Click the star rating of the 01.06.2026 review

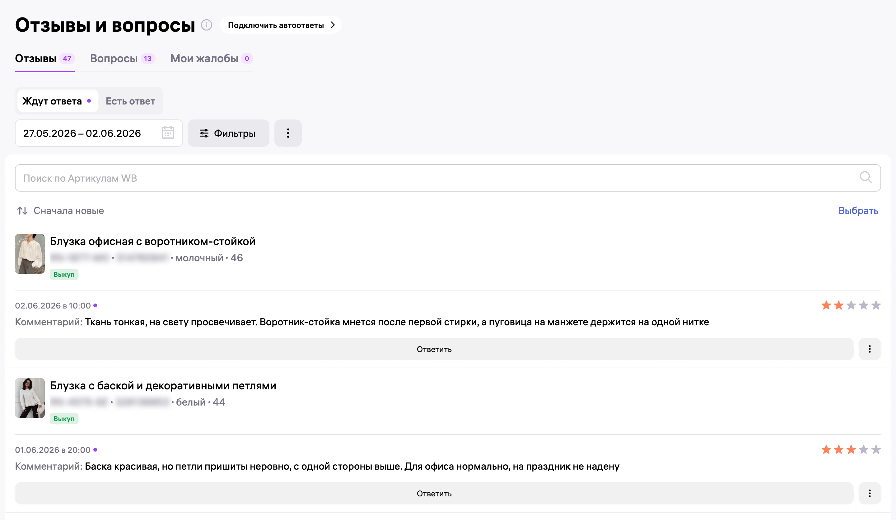pos(851,450)
